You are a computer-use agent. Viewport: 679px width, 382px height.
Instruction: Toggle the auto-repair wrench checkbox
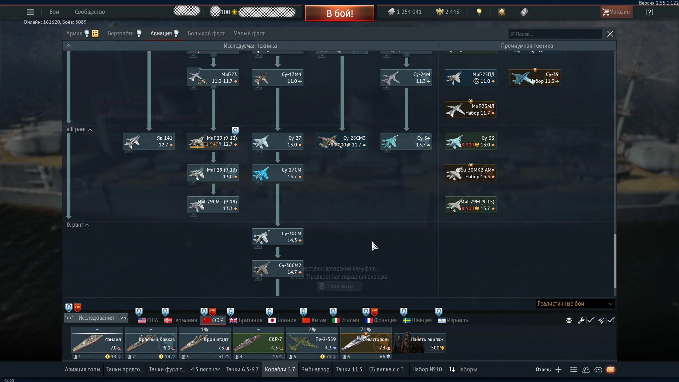590,320
